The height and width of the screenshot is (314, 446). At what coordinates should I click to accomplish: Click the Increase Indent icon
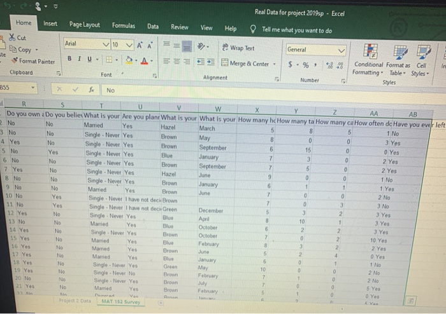click(211, 62)
